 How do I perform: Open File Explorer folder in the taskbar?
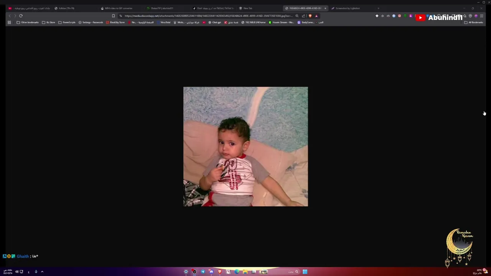click(x=245, y=272)
